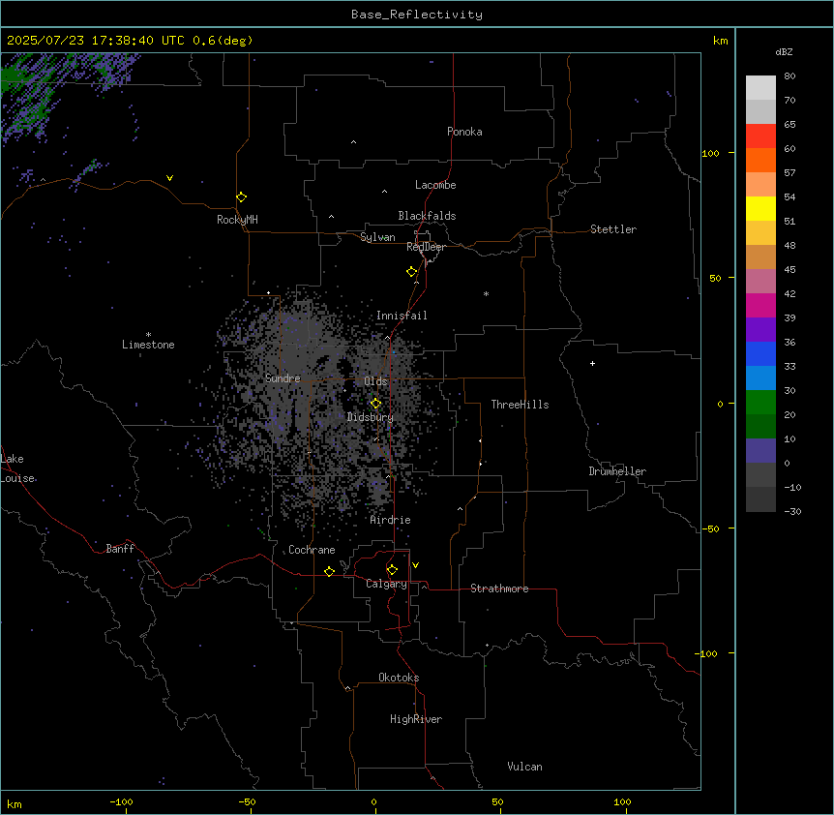The width and height of the screenshot is (834, 815).
Task: Click the Airdrie label
Action: (x=391, y=520)
